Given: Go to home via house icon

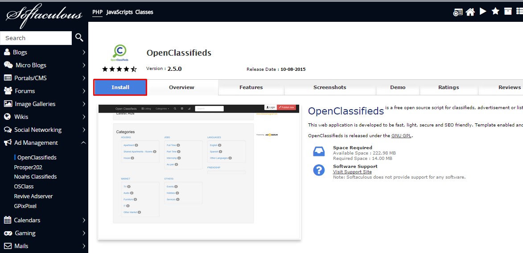Looking at the screenshot, I should point(470,12).
